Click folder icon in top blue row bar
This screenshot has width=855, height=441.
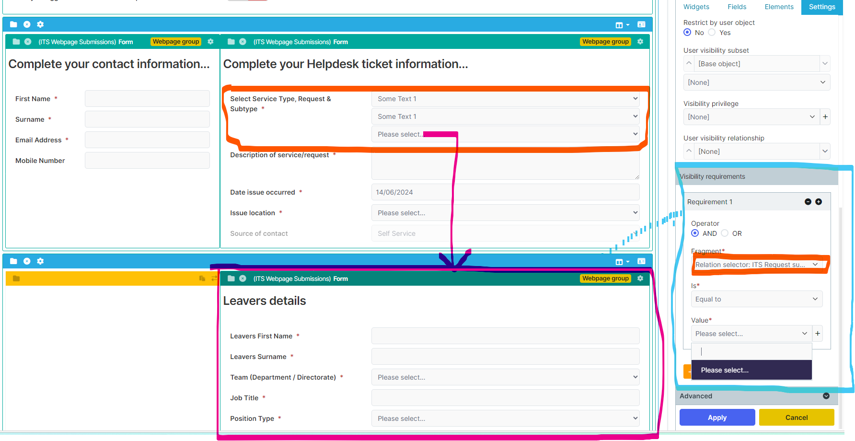pos(13,24)
